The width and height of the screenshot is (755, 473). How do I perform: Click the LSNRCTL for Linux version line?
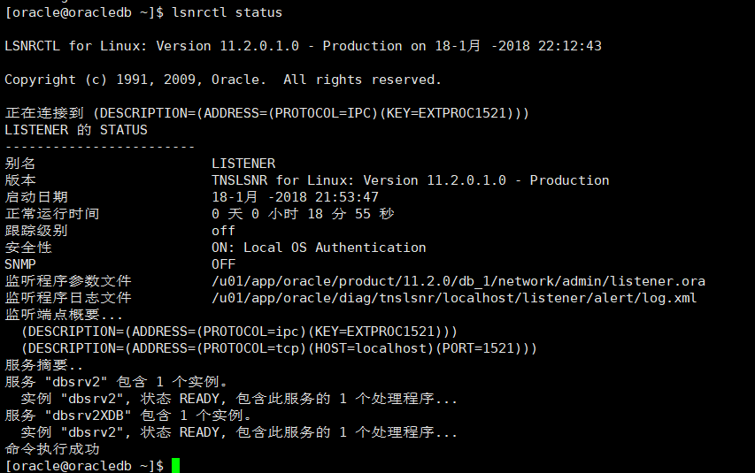[x=303, y=46]
